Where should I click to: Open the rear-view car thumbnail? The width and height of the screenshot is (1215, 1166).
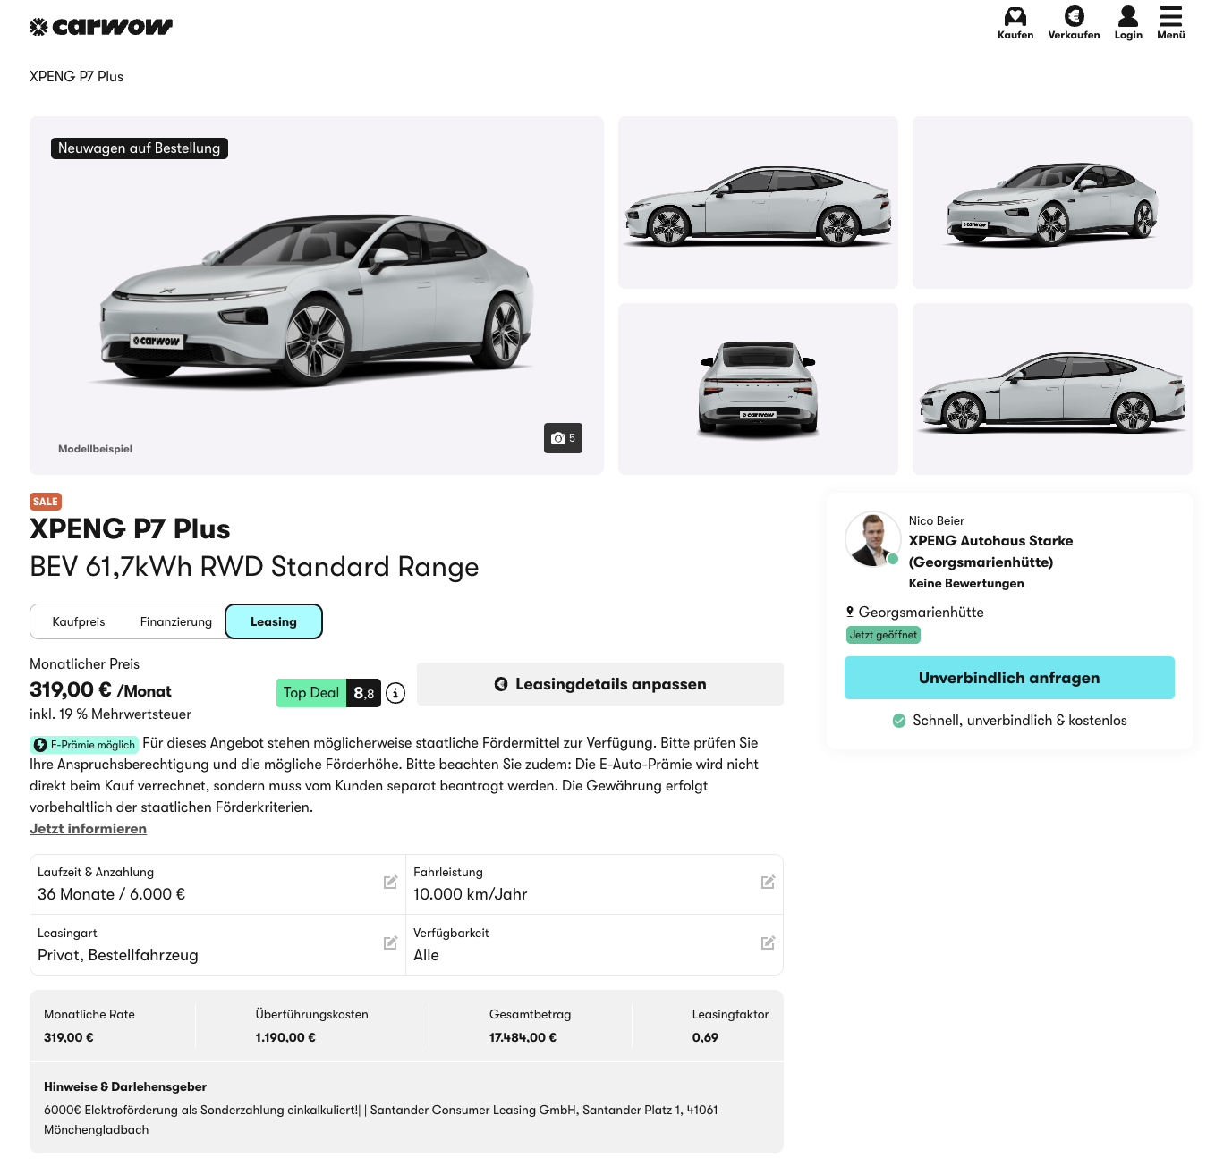pyautogui.click(x=758, y=389)
